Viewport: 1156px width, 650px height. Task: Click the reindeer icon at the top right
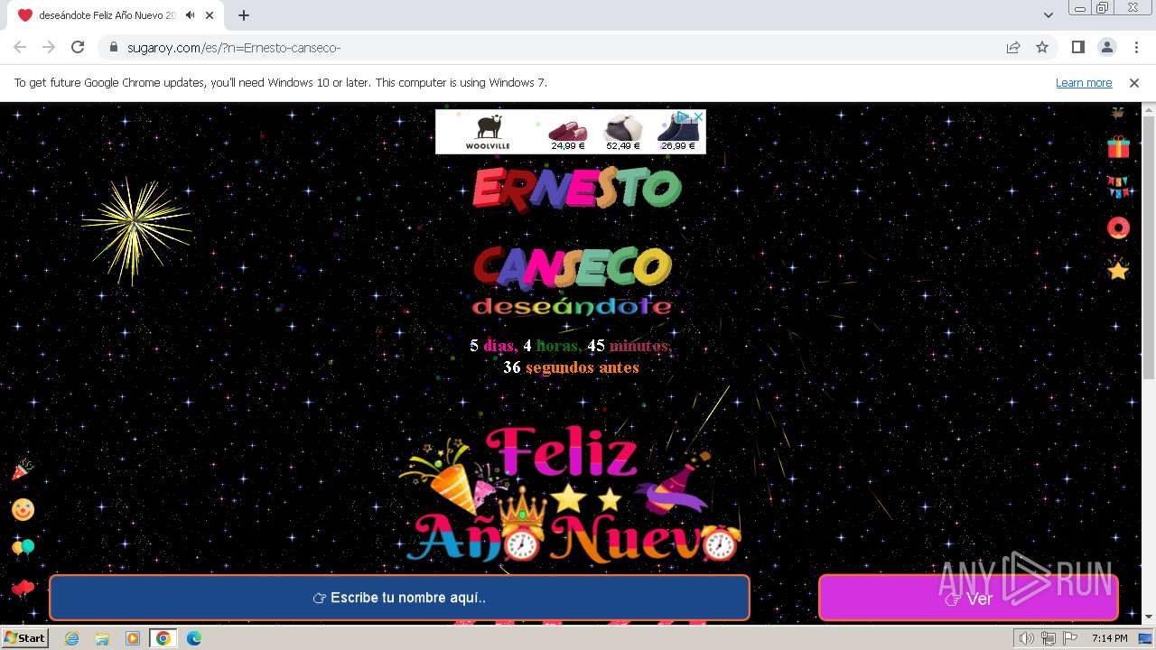click(x=1119, y=113)
